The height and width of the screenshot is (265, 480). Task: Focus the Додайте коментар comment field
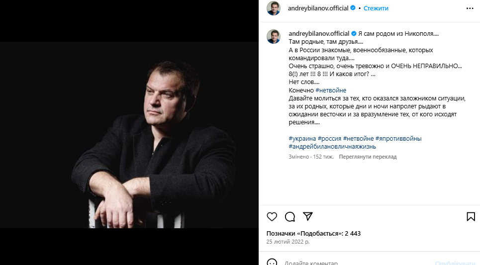[348, 263]
